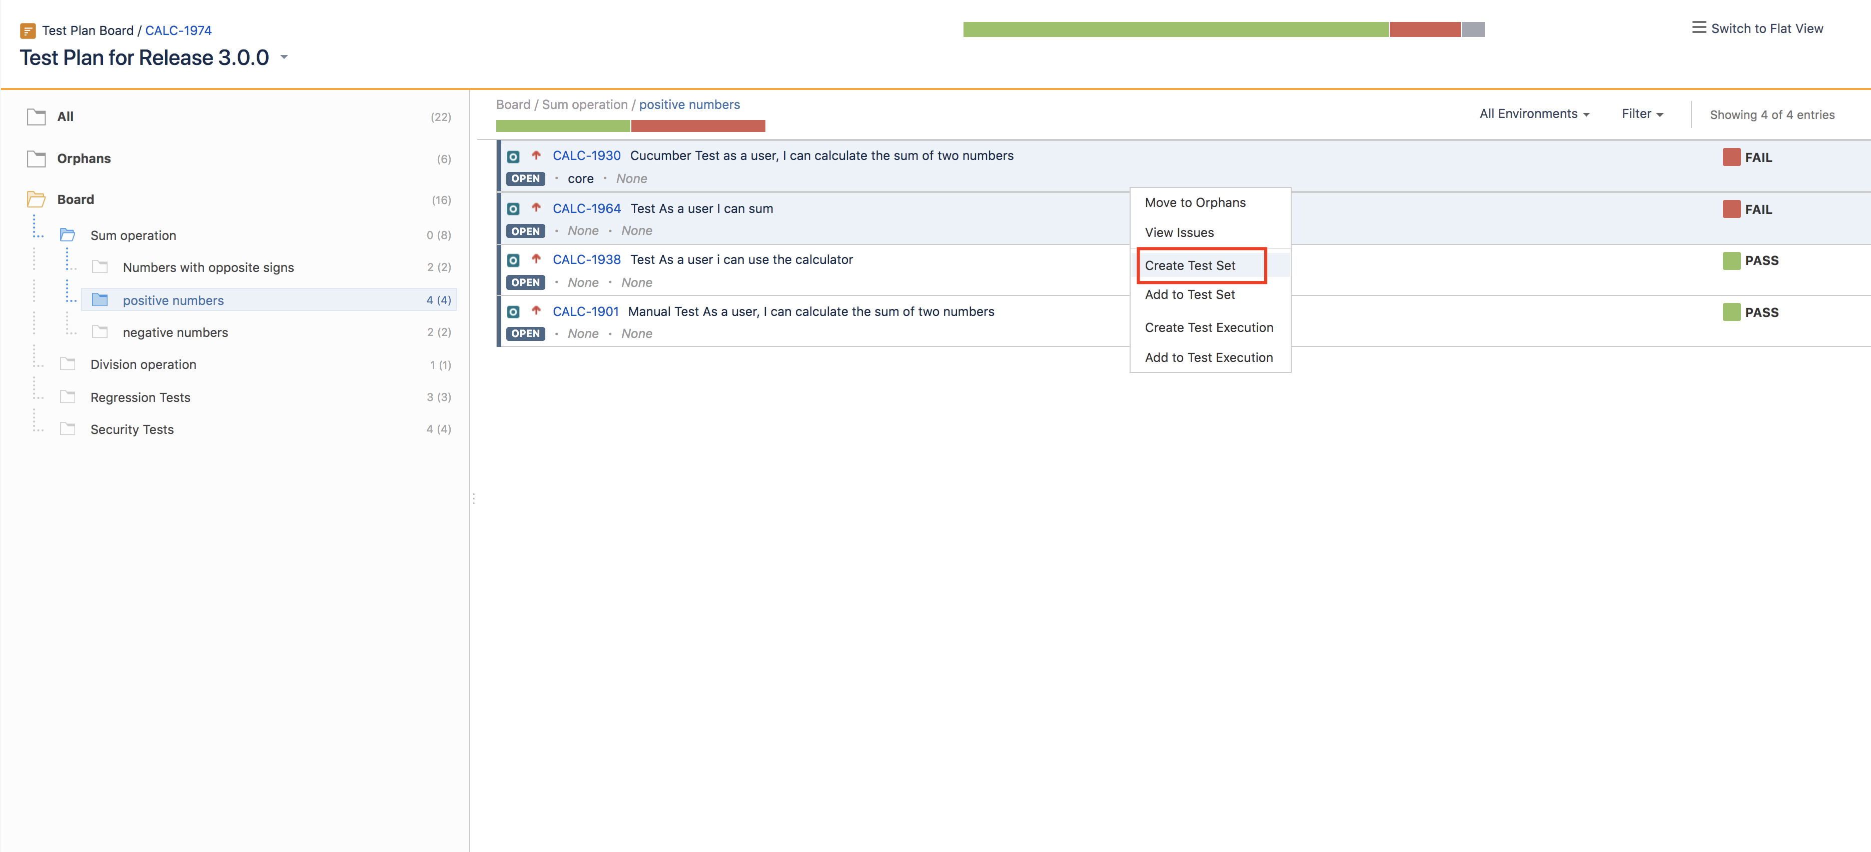Screen dimensions: 1871x852
Task: Click the folder green progress bar segment
Action: pyautogui.click(x=563, y=125)
